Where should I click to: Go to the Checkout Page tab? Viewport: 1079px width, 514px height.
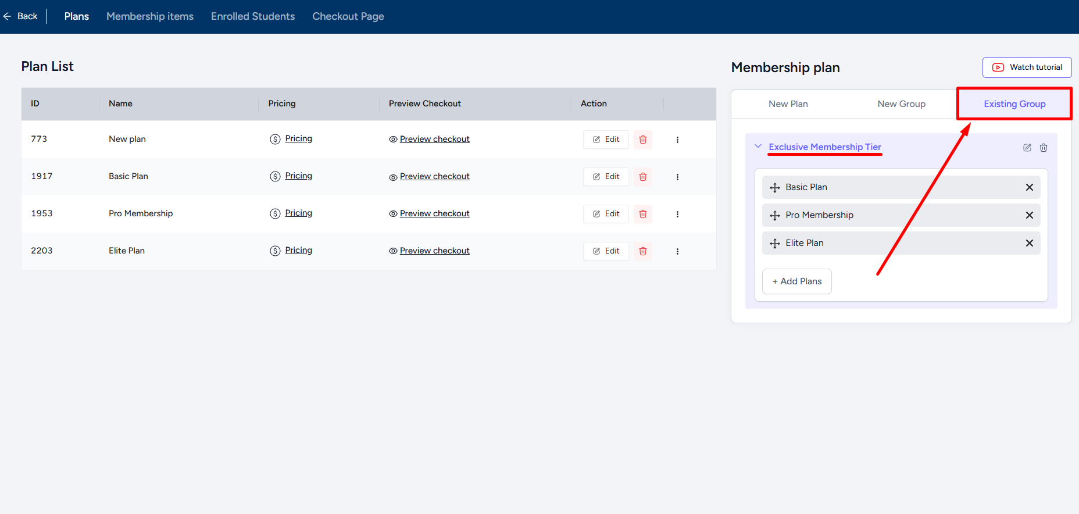[348, 16]
